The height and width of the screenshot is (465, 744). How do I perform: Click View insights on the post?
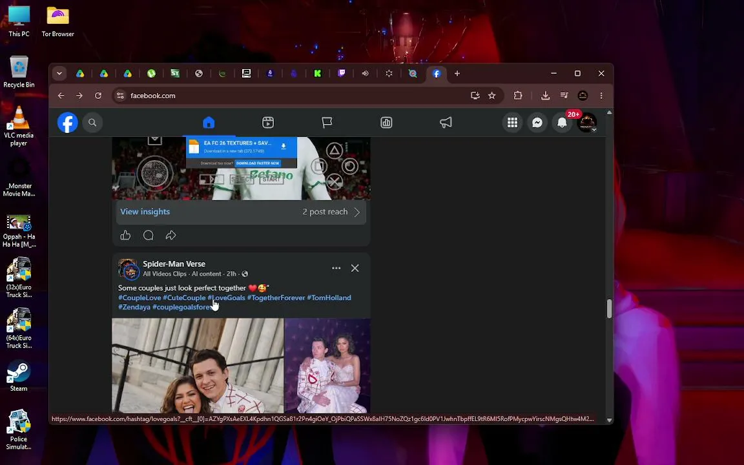tap(145, 212)
